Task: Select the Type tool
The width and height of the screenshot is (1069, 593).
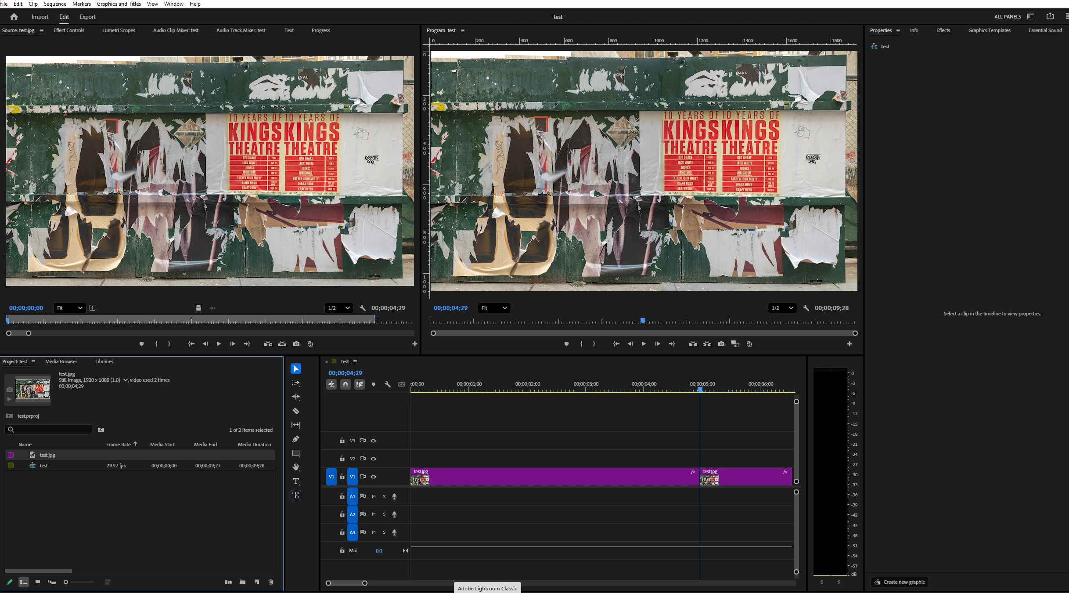Action: [x=296, y=481]
